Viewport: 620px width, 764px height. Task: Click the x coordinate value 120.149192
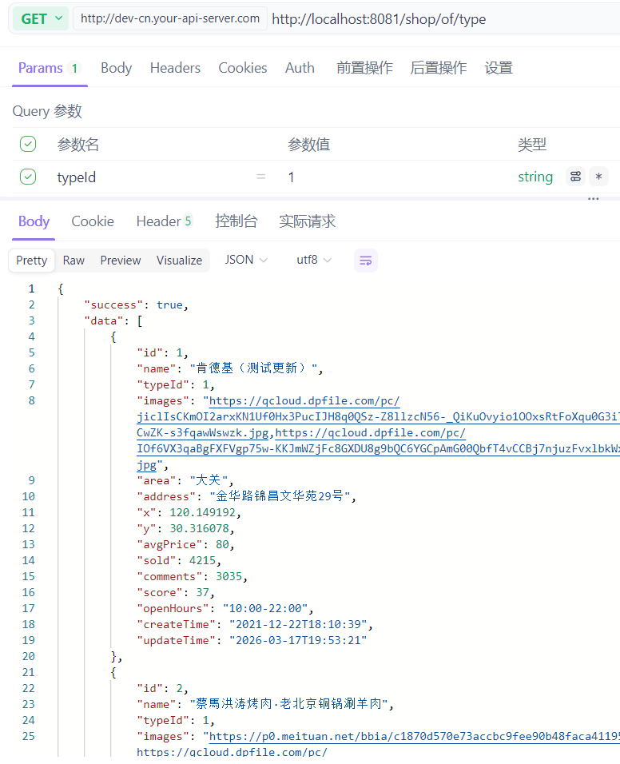click(x=203, y=512)
